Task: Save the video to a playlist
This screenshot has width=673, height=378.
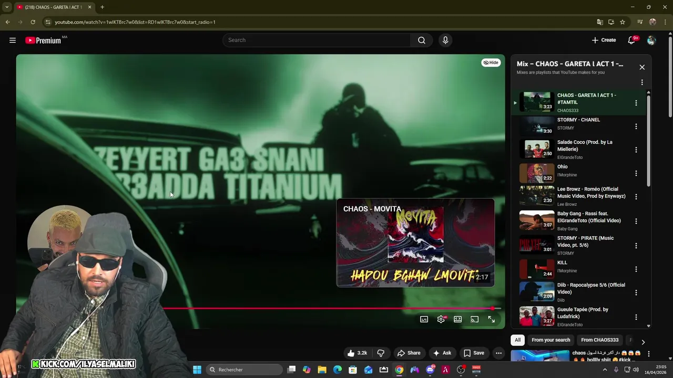Action: tap(473, 353)
